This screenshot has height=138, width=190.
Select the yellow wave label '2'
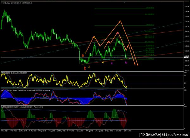pos(89,67)
